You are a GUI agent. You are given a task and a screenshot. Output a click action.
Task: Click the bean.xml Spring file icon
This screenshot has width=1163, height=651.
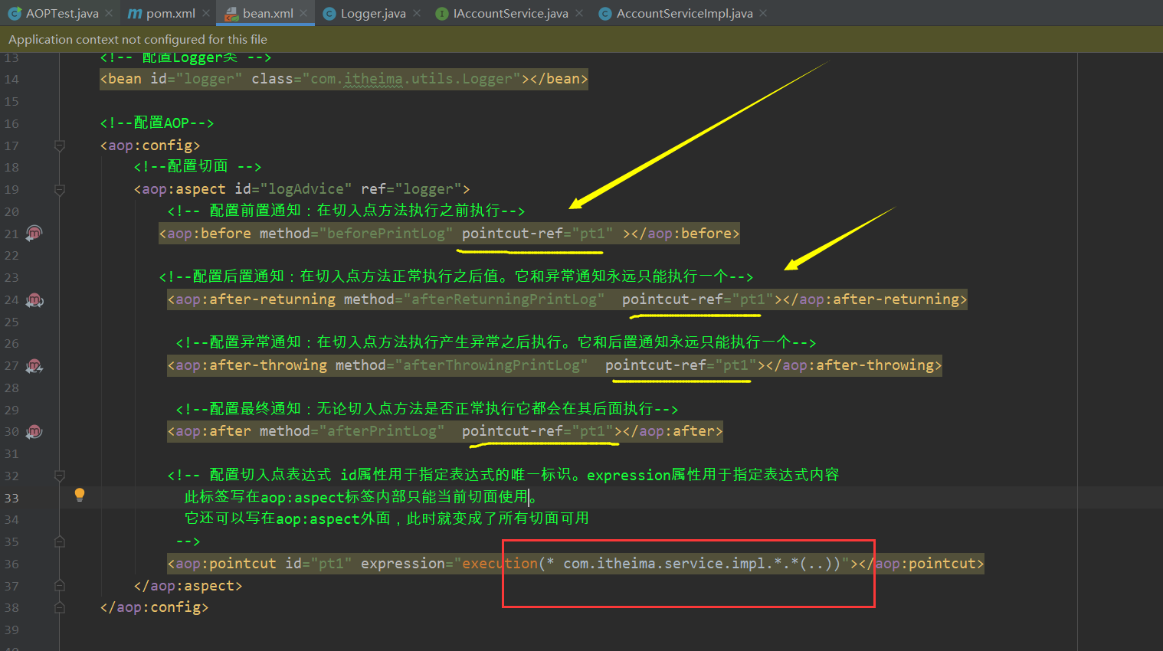231,13
